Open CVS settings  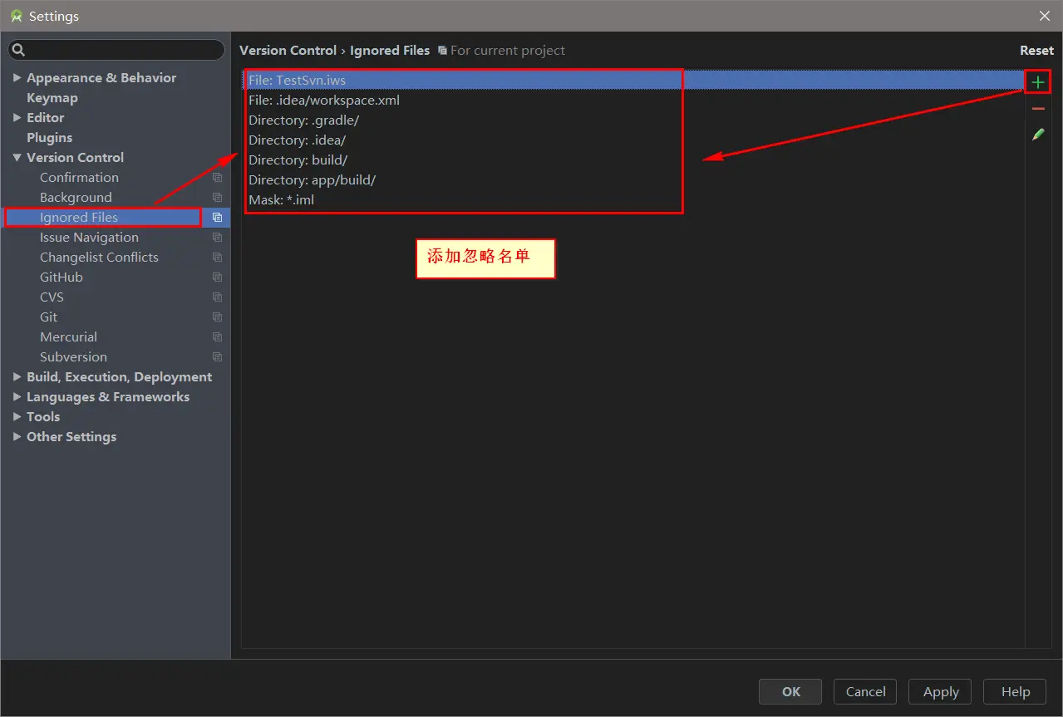(x=52, y=297)
